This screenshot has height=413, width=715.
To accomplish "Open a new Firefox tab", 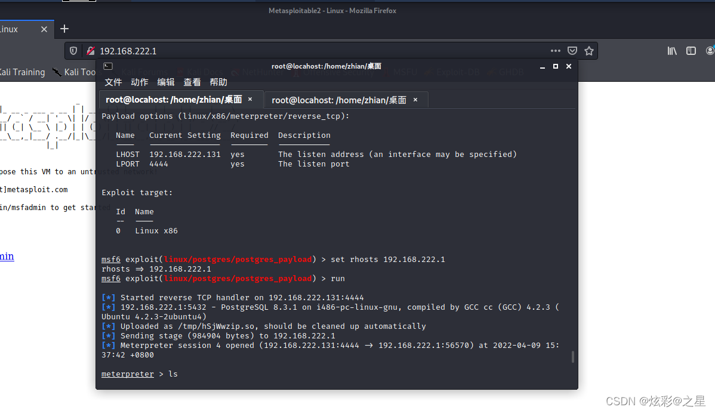I will [64, 29].
